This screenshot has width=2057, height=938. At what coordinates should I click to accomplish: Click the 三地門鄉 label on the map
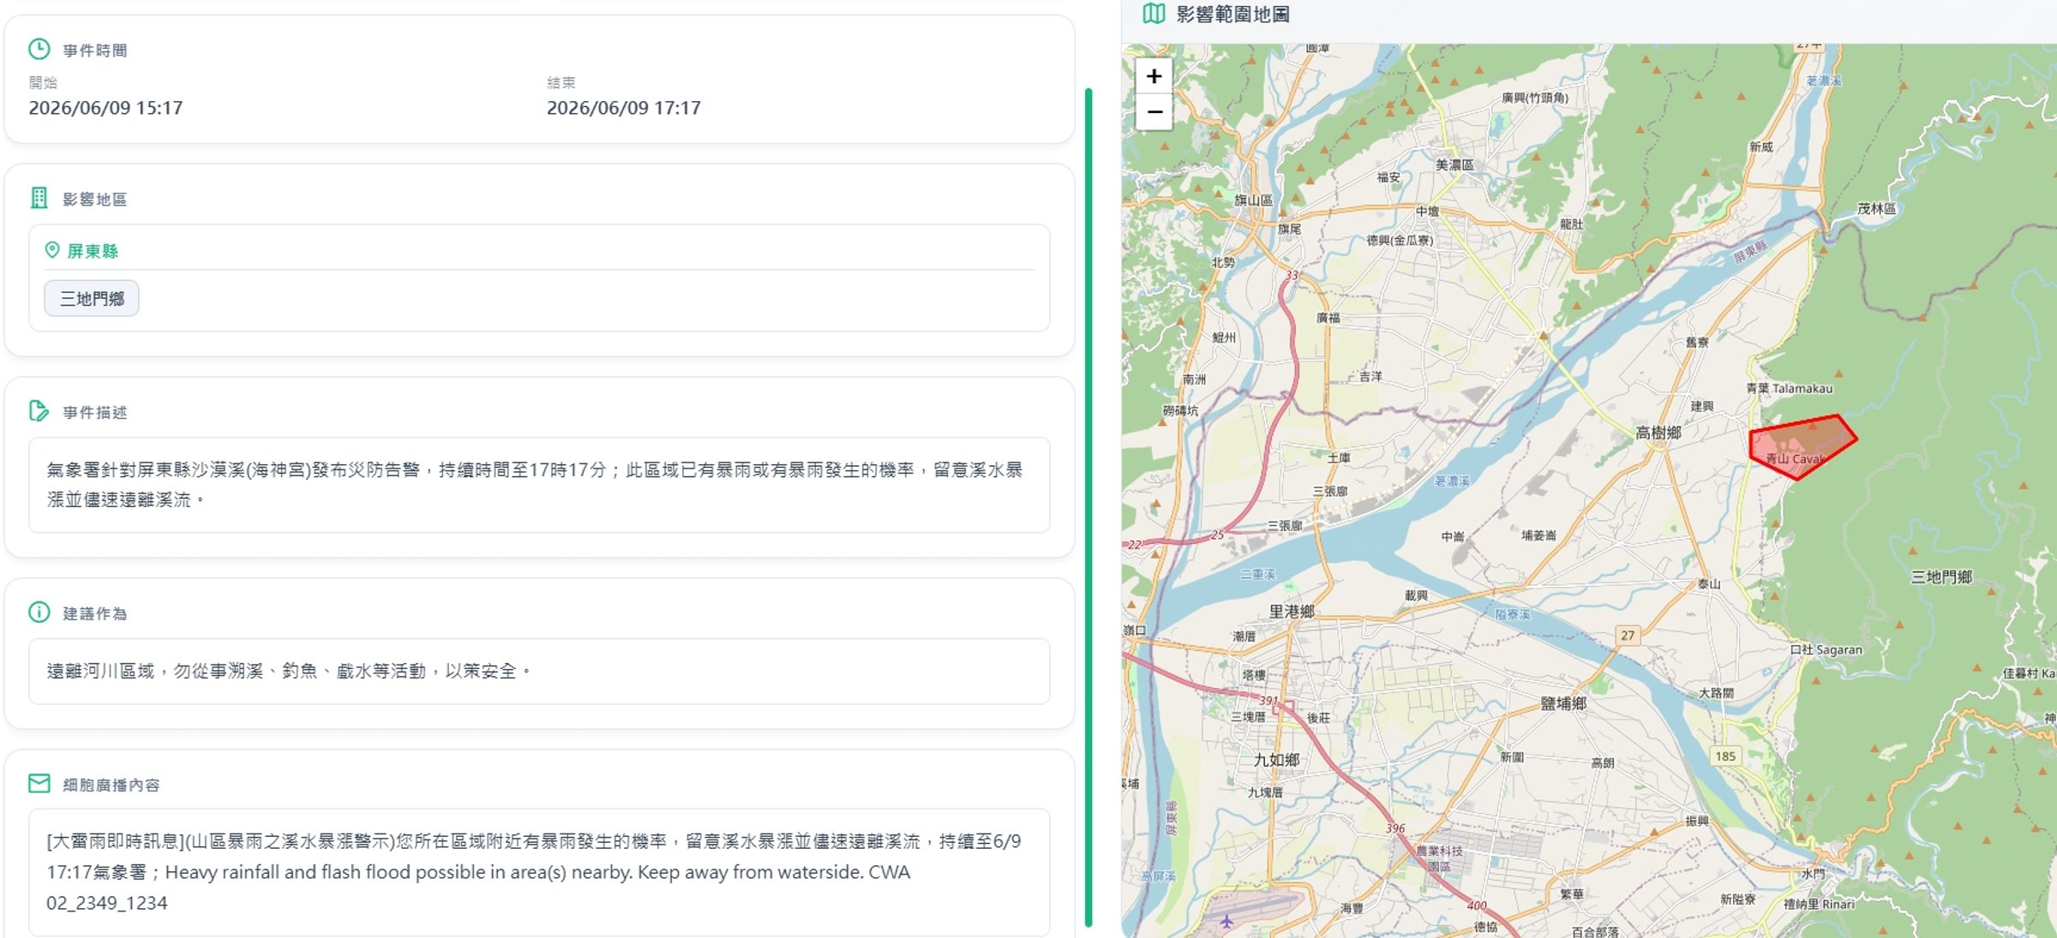pos(1941,577)
